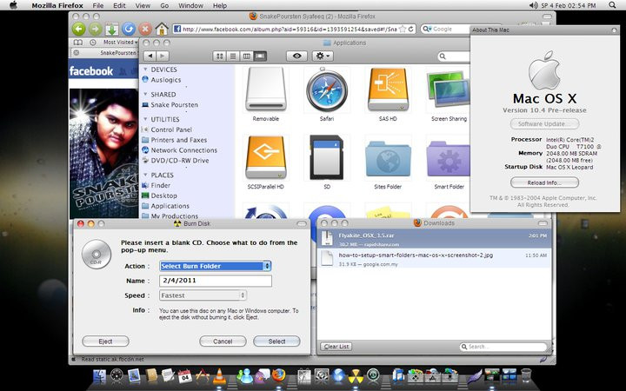The image size is (626, 391).
Task: Go back with the green Firefox back arrow
Action: [x=78, y=30]
